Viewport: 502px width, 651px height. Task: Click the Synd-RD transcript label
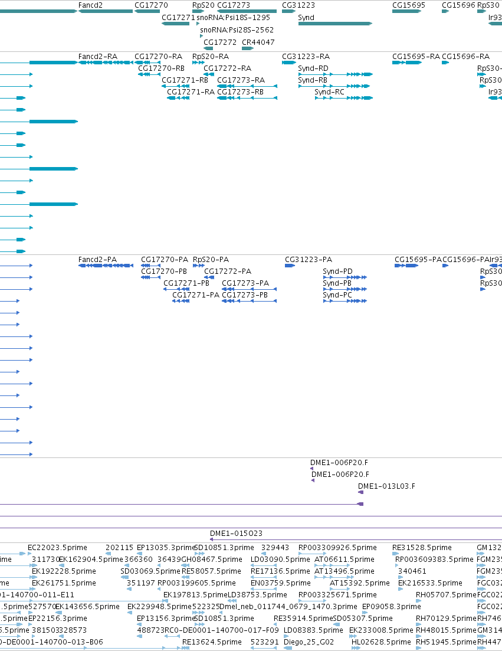(313, 68)
